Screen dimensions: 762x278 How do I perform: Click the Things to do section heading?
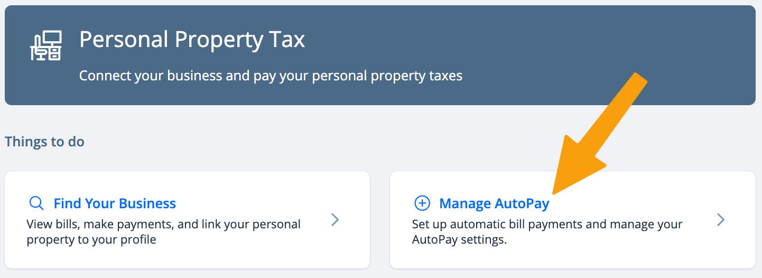pos(44,142)
